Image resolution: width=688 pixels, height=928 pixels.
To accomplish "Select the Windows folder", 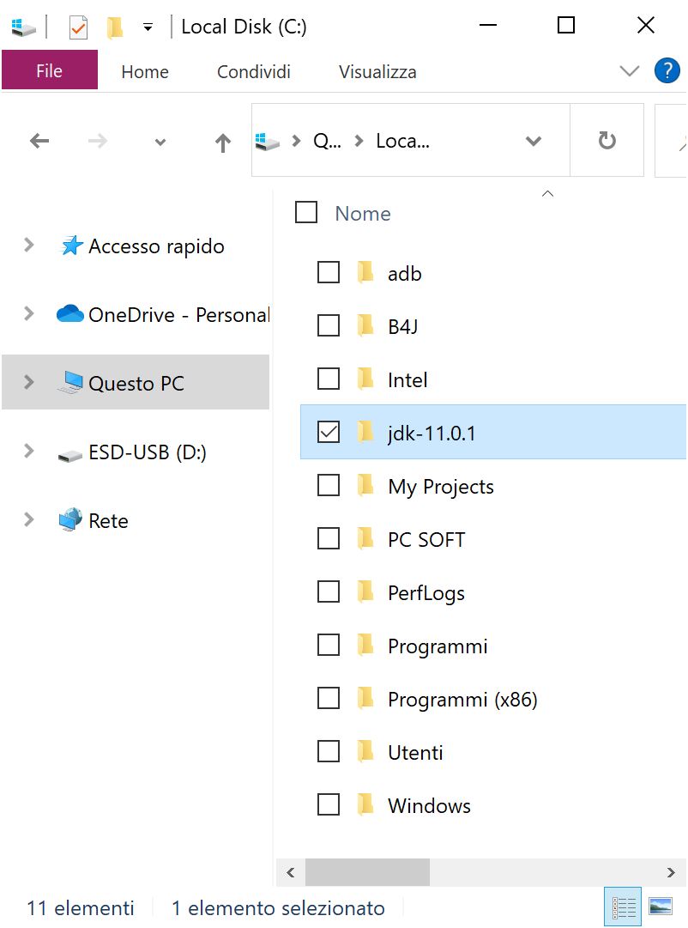I will [429, 806].
